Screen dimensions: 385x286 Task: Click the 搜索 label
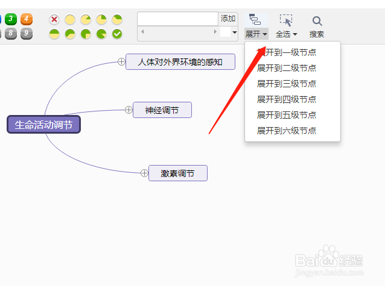pyautogui.click(x=317, y=34)
